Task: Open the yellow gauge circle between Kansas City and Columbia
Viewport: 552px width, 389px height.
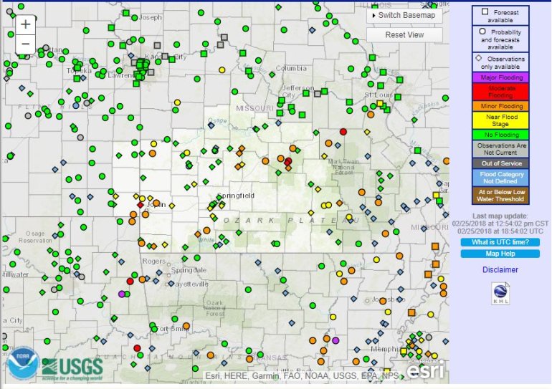Action: point(222,69)
